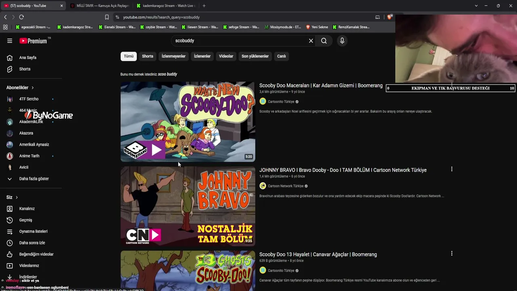Open JOHNNY BRAVO Bravo Dooby-Doo video title
The image size is (517, 291).
pos(343,170)
